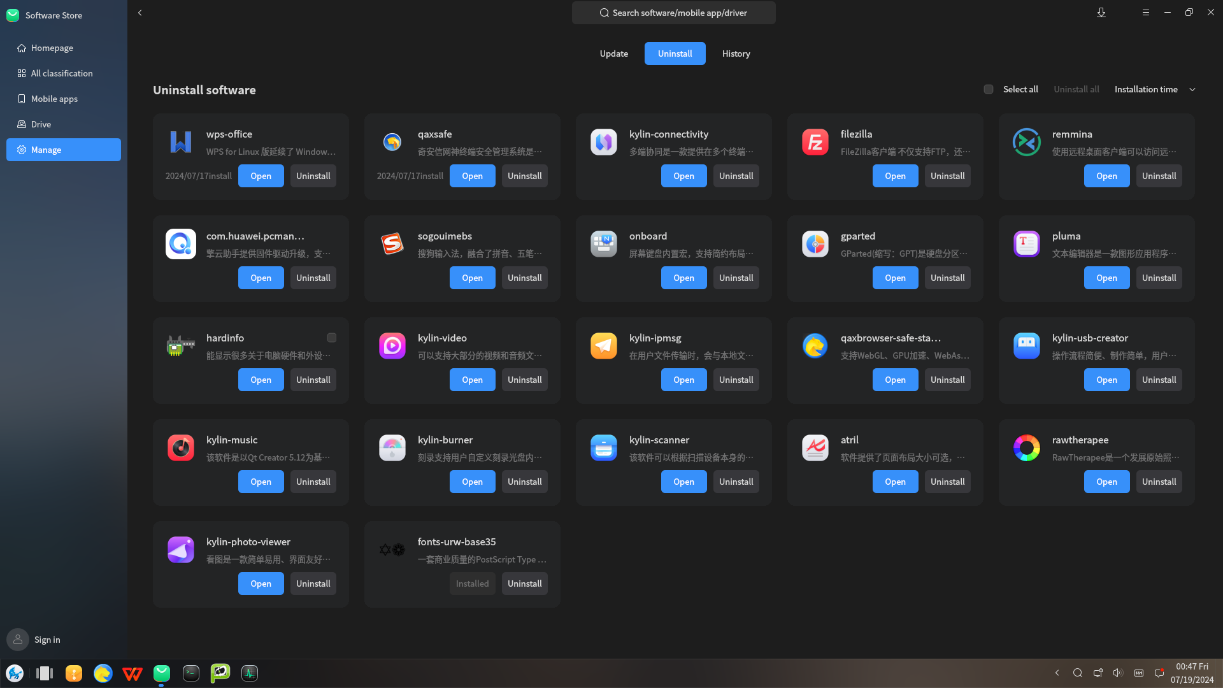Viewport: 1223px width, 688px height.
Task: Click the kylin-music app icon
Action: tap(180, 448)
